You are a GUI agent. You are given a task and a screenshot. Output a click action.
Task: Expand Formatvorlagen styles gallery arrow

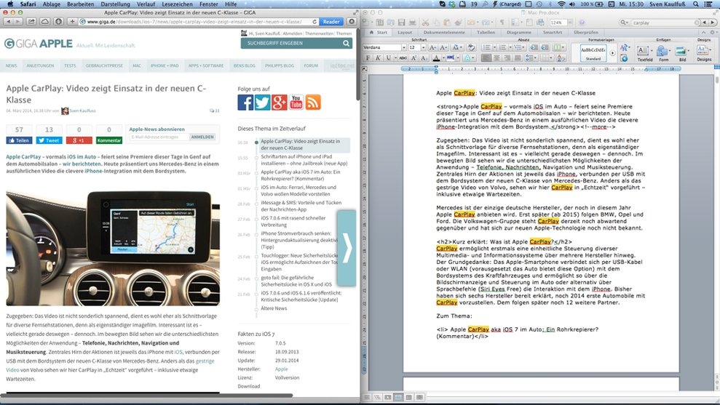(x=612, y=53)
